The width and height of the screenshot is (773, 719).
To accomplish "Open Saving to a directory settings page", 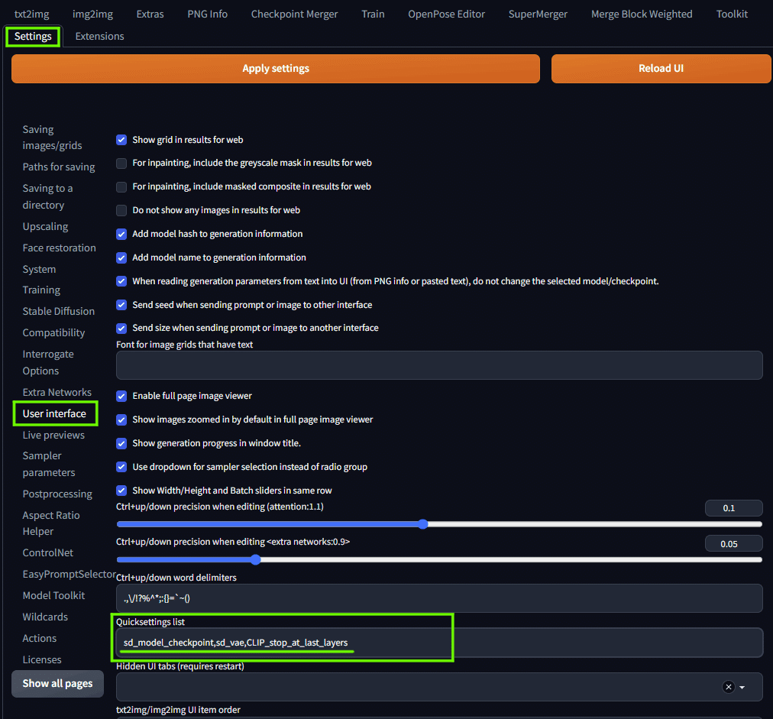I will (47, 196).
